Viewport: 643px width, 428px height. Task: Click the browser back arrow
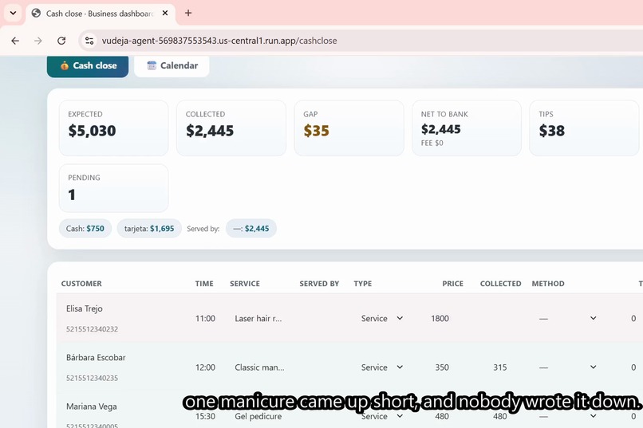(x=15, y=41)
